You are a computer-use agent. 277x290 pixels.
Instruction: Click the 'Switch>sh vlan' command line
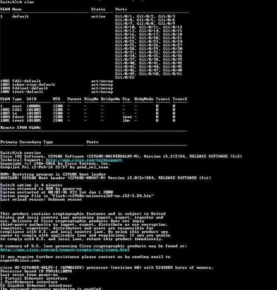(x=17, y=2)
